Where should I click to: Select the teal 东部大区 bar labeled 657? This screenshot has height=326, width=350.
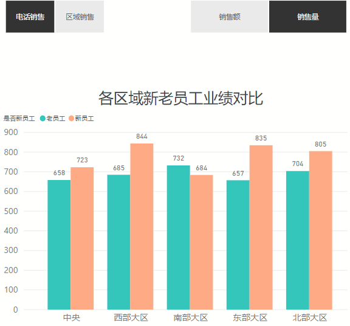[x=238, y=244]
